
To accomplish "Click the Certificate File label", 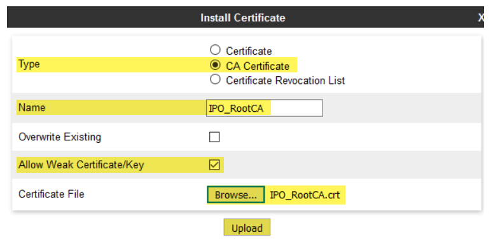I will 52,194.
